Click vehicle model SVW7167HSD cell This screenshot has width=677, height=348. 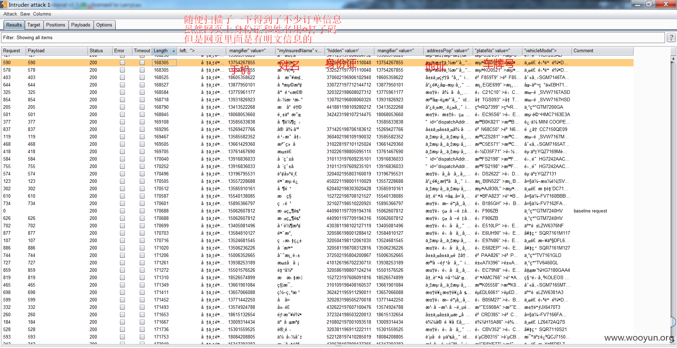point(547,100)
